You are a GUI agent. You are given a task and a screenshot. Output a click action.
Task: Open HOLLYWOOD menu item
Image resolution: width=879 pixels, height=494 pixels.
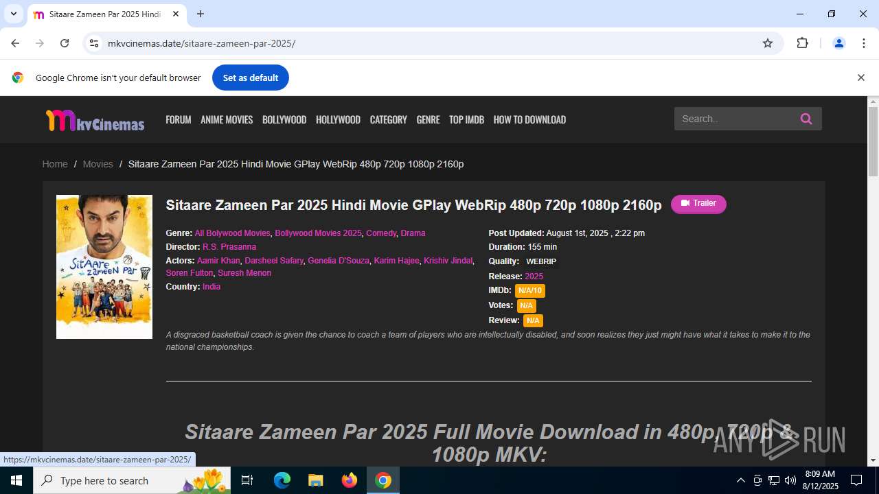tap(338, 119)
